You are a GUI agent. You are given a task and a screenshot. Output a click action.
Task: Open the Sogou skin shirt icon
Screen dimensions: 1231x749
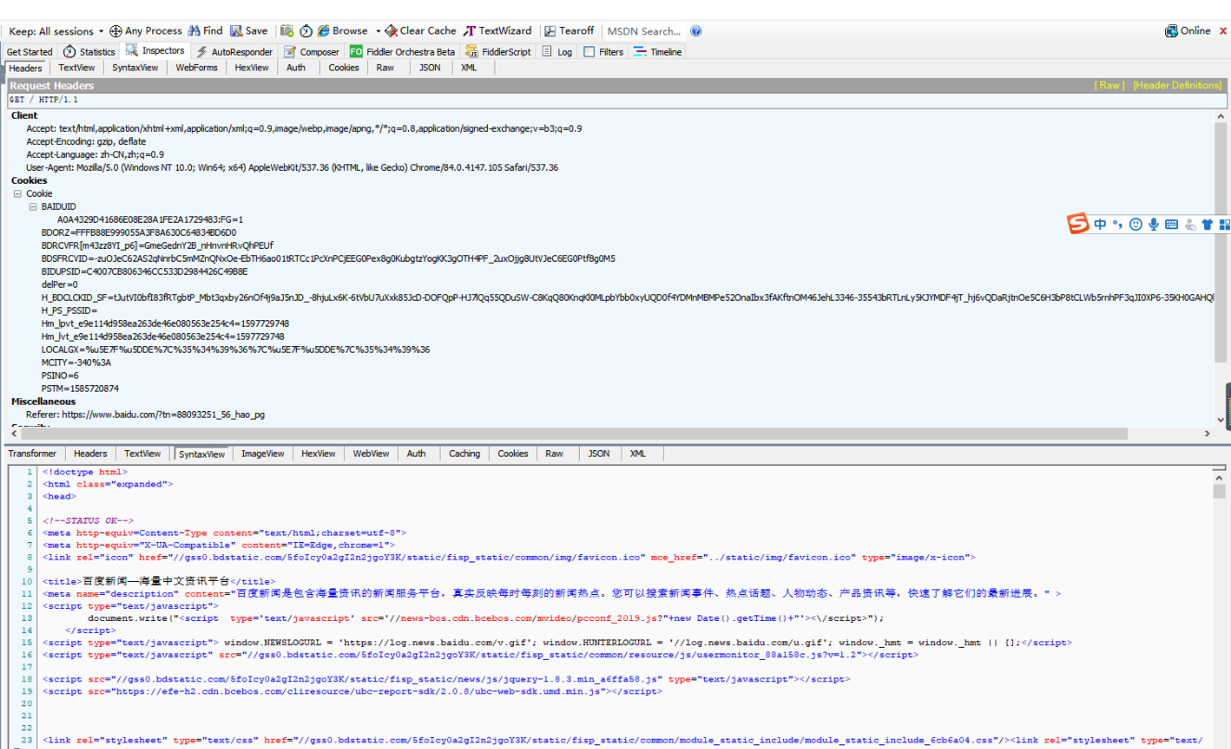1207,224
